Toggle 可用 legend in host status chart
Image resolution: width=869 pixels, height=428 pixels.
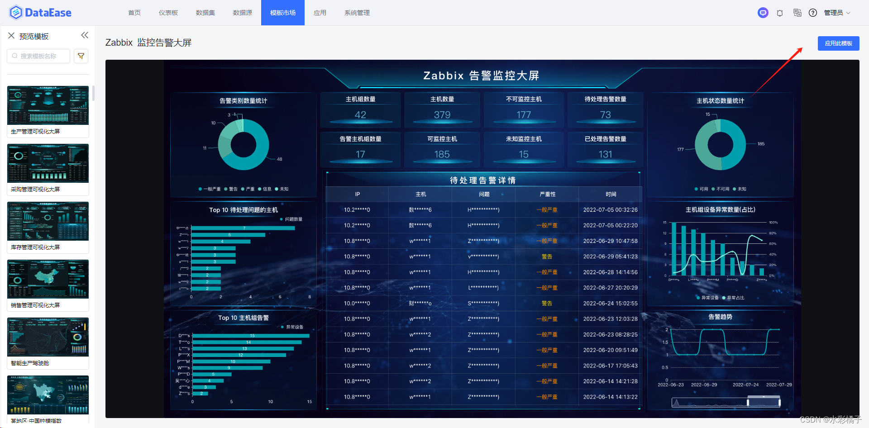pyautogui.click(x=701, y=189)
